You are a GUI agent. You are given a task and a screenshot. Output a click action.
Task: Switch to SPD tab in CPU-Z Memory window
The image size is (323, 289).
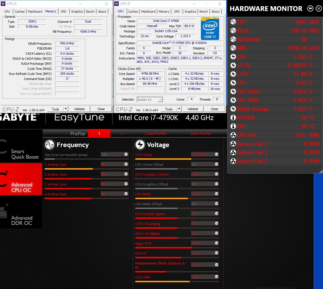tap(64, 12)
